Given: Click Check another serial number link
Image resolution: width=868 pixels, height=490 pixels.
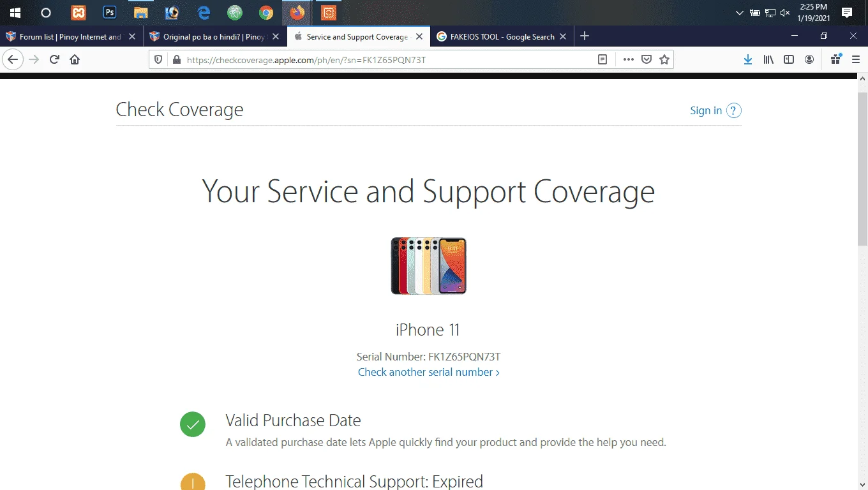Looking at the screenshot, I should pyautogui.click(x=428, y=372).
